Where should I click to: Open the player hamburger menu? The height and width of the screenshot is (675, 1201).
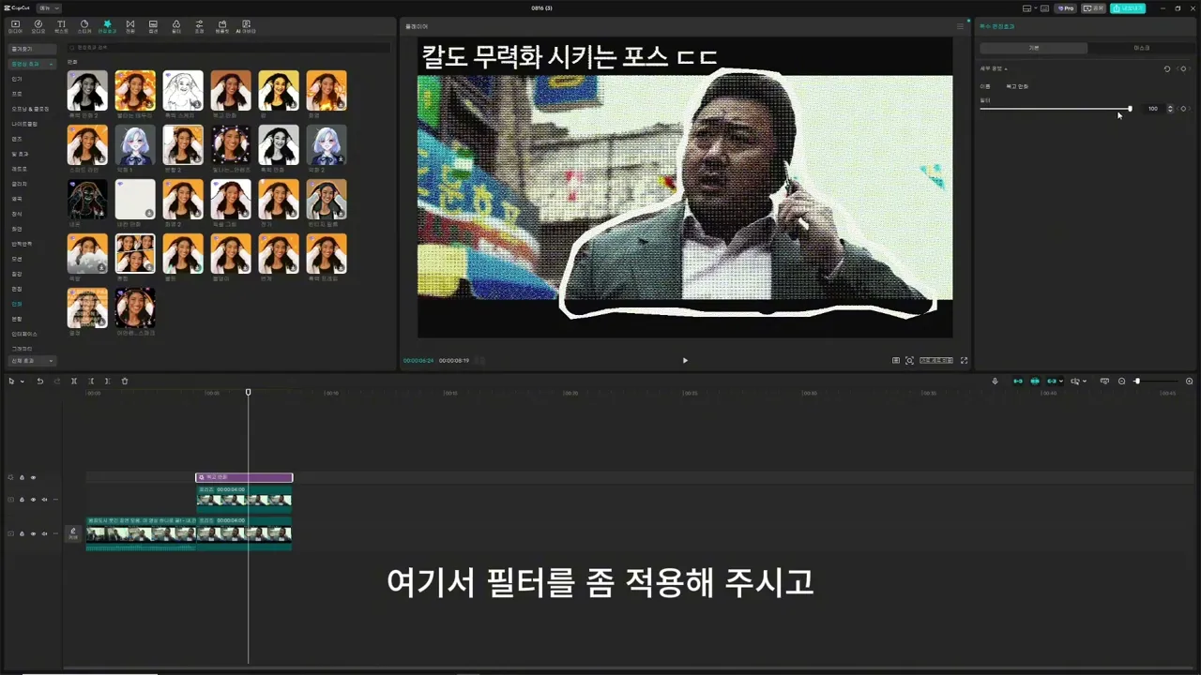pyautogui.click(x=960, y=26)
